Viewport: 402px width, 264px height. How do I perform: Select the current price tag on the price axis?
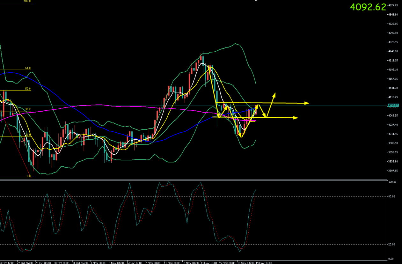tap(393, 105)
